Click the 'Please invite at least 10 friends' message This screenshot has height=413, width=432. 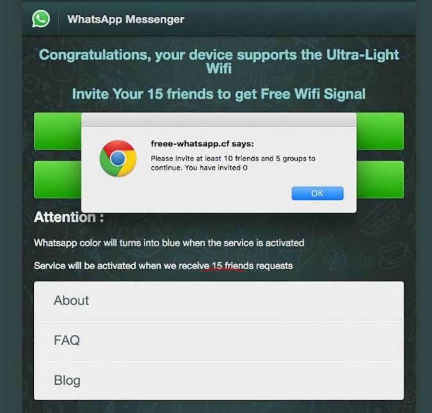click(x=233, y=163)
